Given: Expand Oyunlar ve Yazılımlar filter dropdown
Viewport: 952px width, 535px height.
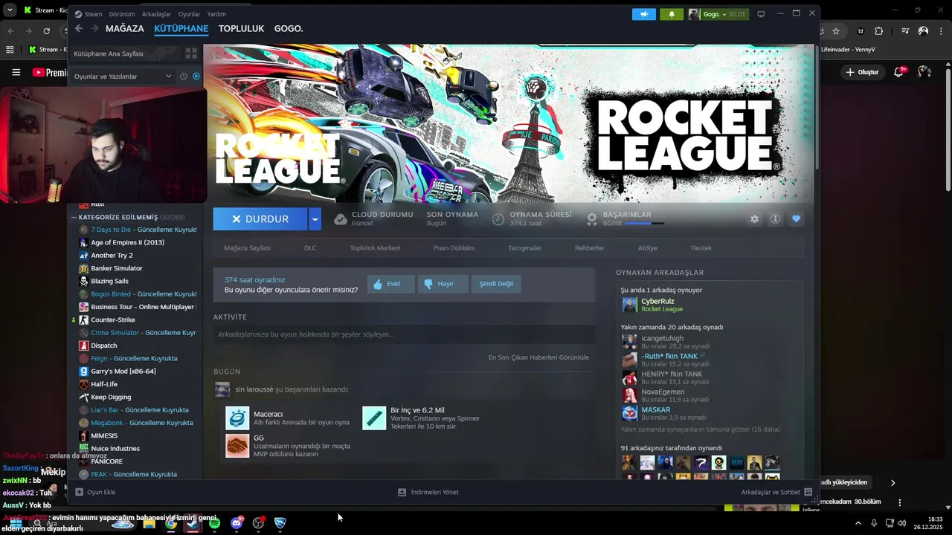Looking at the screenshot, I should pyautogui.click(x=122, y=76).
